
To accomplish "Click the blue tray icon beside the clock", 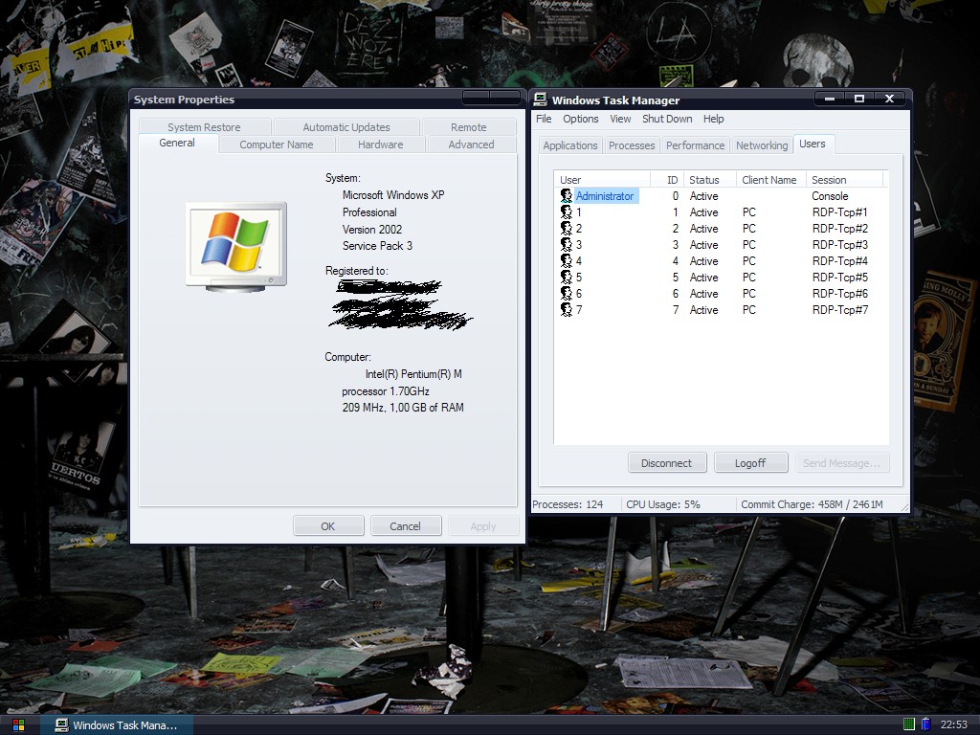I will click(926, 724).
